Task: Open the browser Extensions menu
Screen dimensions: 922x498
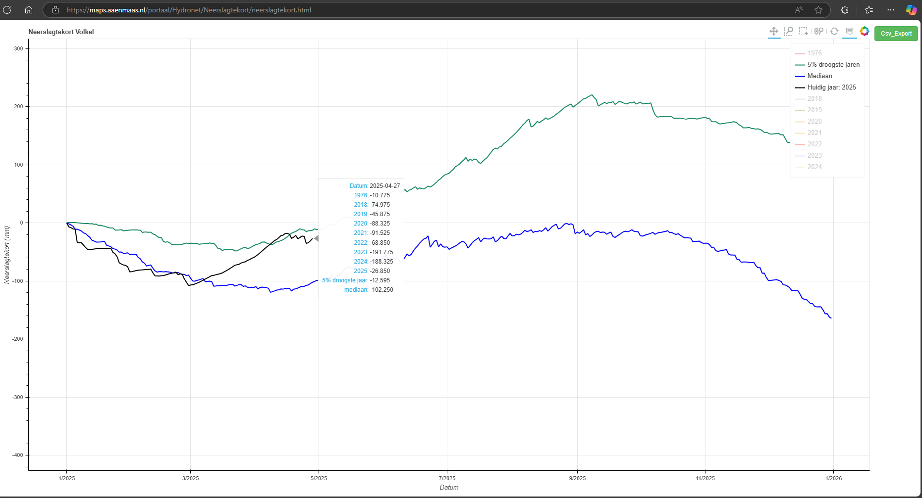Action: click(845, 10)
